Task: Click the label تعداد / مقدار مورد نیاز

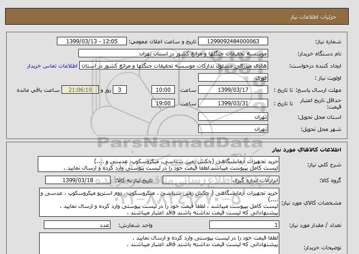Action: point(316,226)
